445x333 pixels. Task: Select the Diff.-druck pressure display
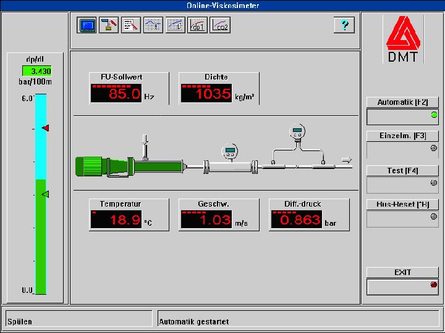click(297, 220)
